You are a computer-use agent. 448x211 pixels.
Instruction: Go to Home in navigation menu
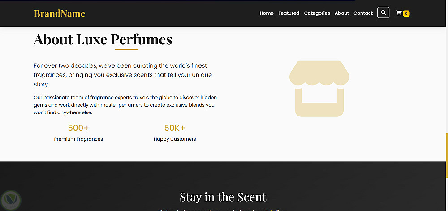click(x=267, y=13)
